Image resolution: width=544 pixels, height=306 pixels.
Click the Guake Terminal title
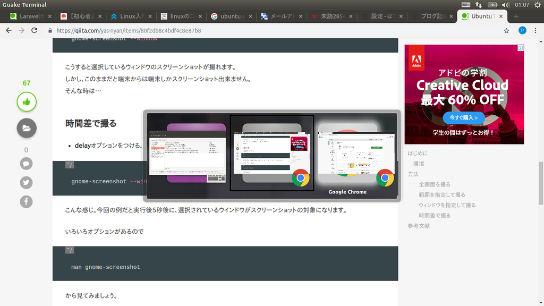pos(24,4)
